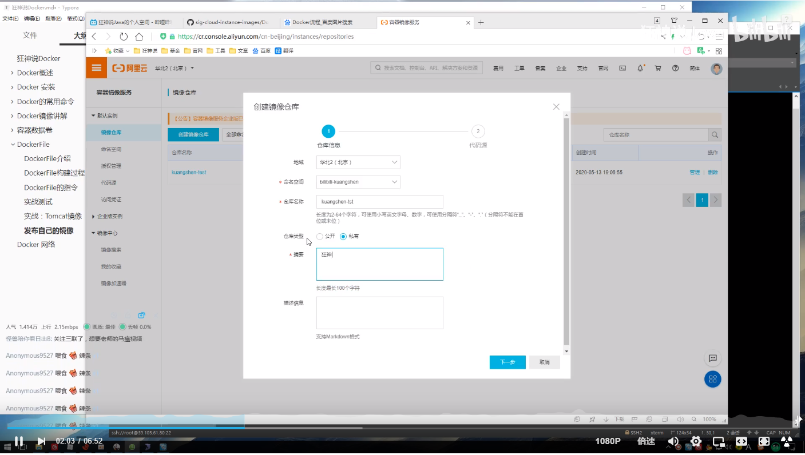Open Typora 文件 sidebar tab

pyautogui.click(x=30, y=35)
